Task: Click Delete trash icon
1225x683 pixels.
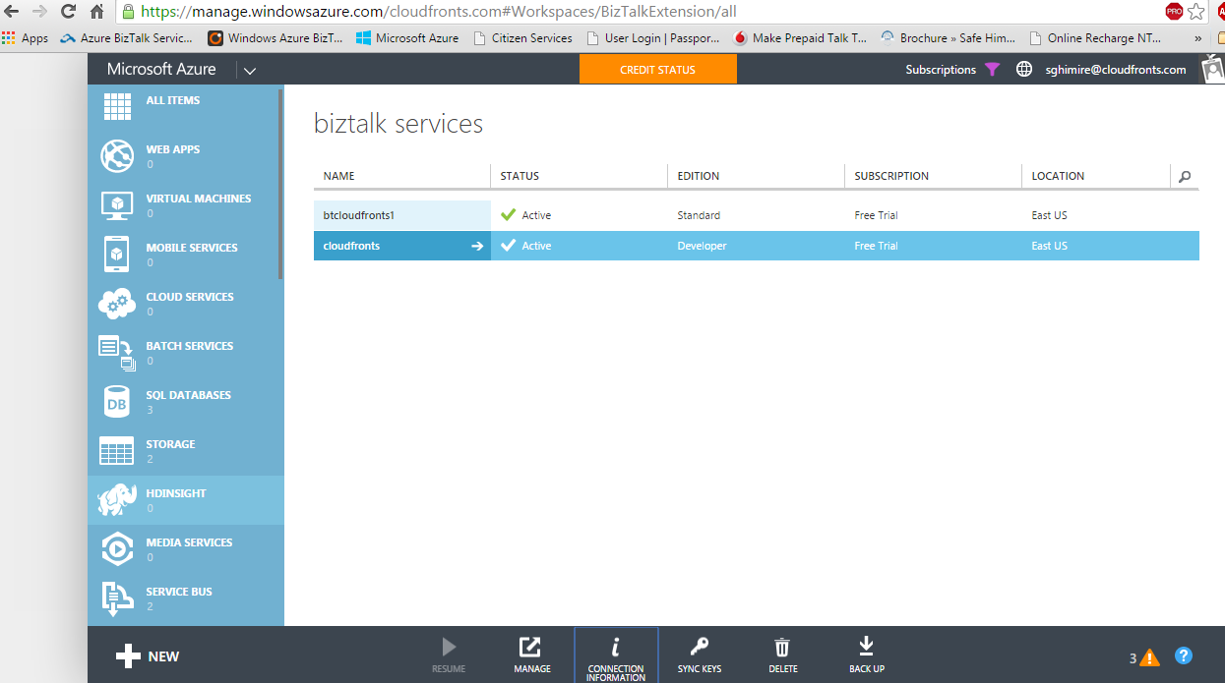Action: point(782,648)
